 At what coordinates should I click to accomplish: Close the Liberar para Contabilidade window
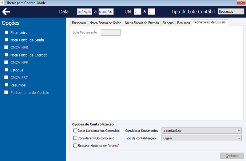tap(241, 2)
